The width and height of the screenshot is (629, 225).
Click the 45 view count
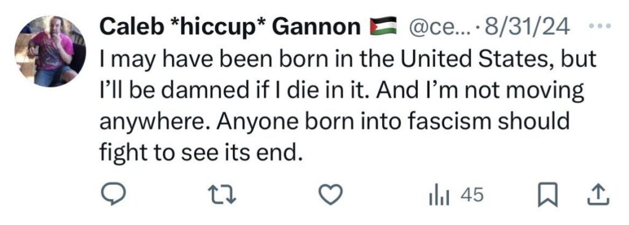(472, 195)
